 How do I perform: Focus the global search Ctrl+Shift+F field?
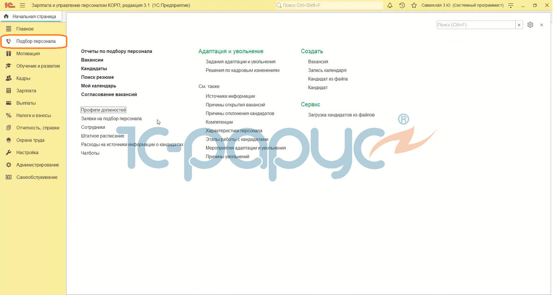coord(329,5)
